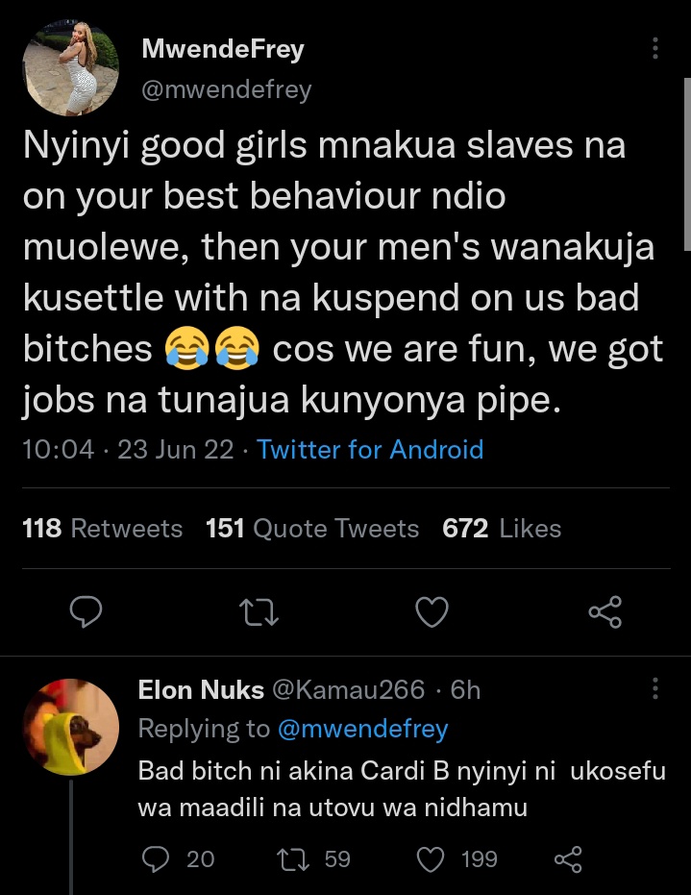The height and width of the screenshot is (895, 691).
Task: Open more options for main tweet
Action: click(655, 49)
